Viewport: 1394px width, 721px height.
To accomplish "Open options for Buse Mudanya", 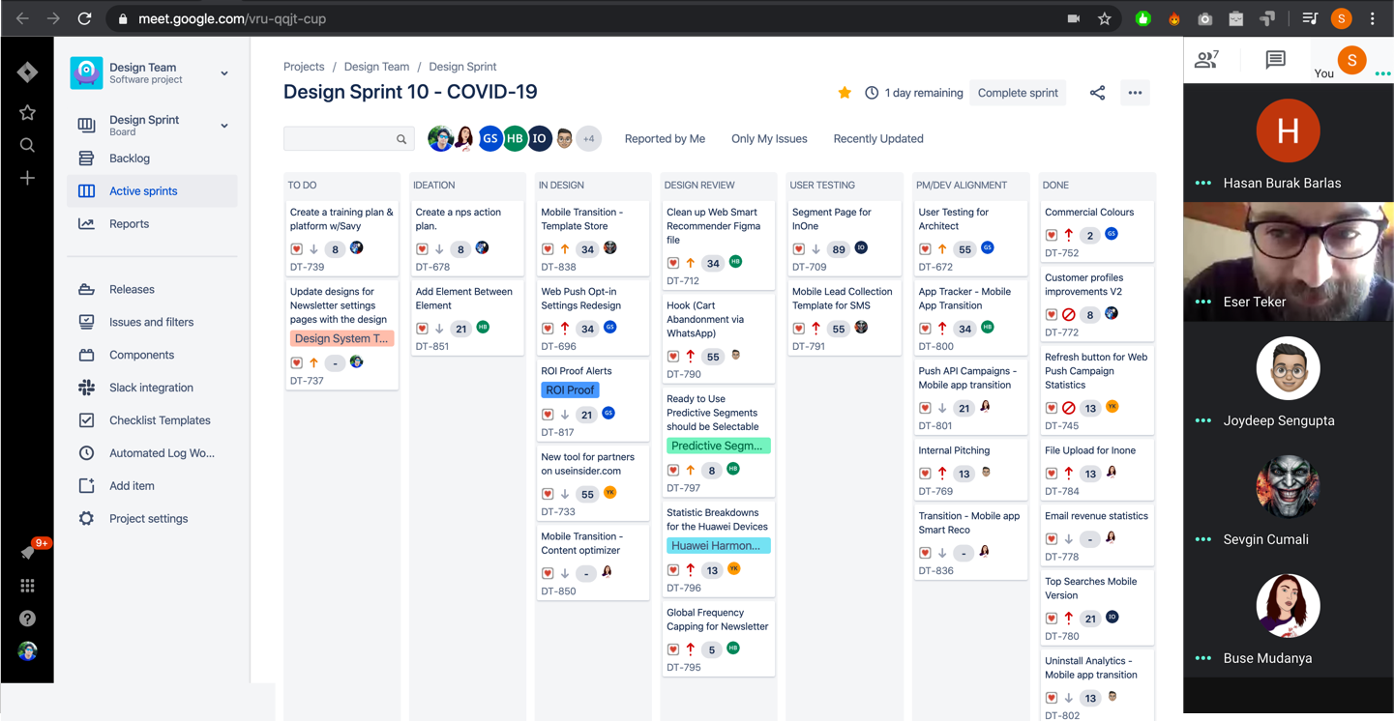I will (1203, 658).
